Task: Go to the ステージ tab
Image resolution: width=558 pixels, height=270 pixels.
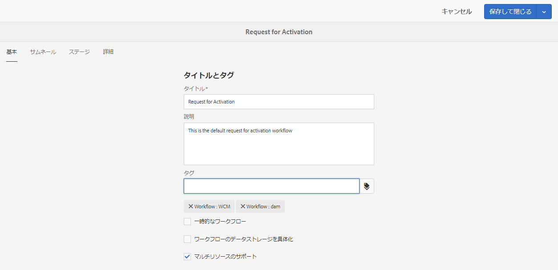Action: [x=79, y=52]
